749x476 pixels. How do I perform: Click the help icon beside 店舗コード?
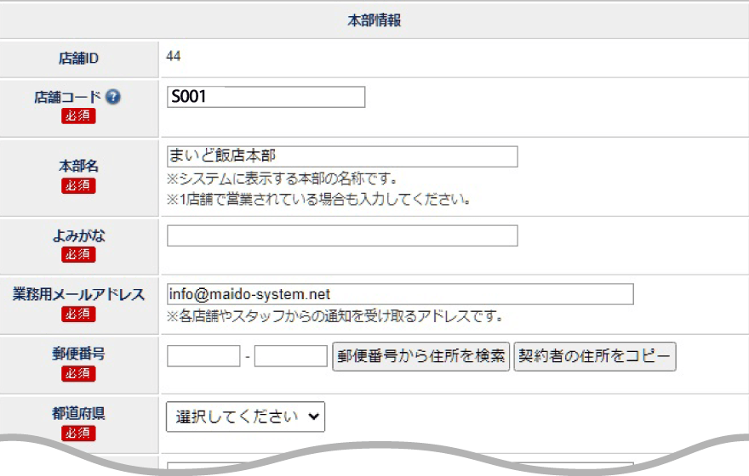tap(113, 97)
